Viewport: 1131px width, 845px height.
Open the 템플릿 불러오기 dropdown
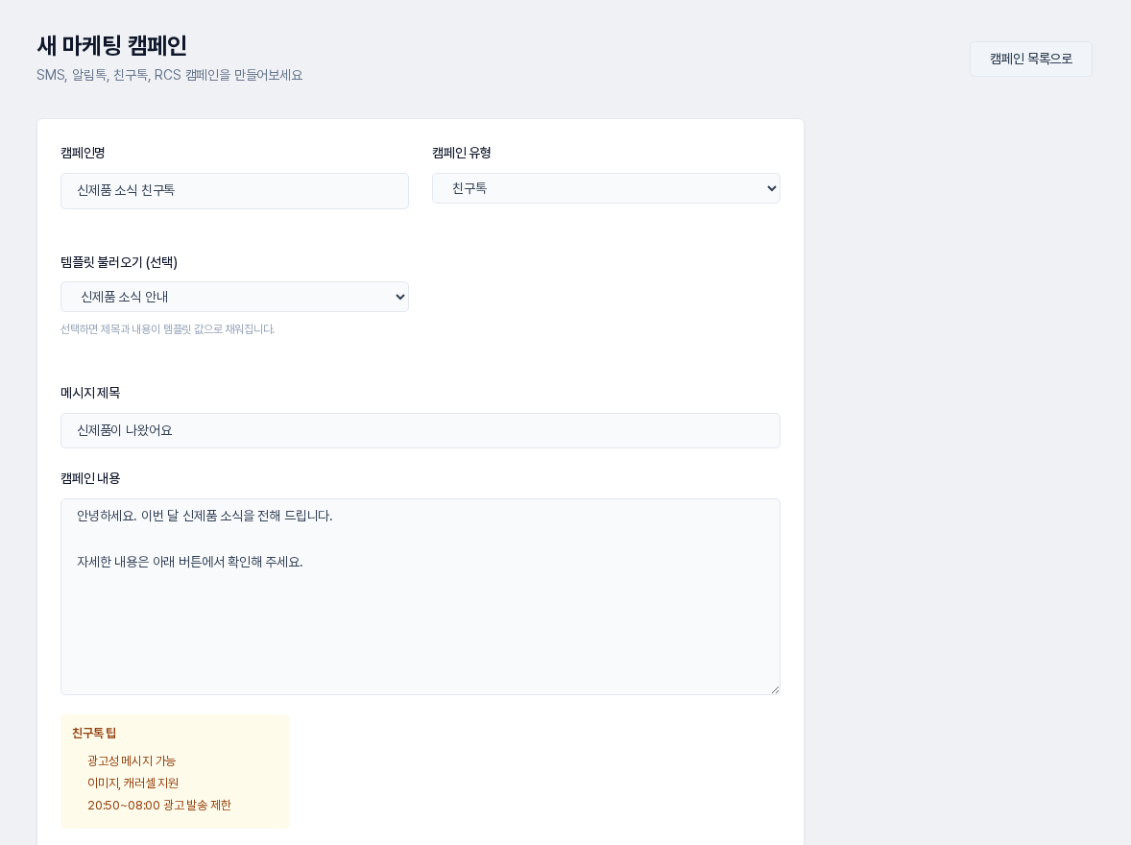(234, 298)
